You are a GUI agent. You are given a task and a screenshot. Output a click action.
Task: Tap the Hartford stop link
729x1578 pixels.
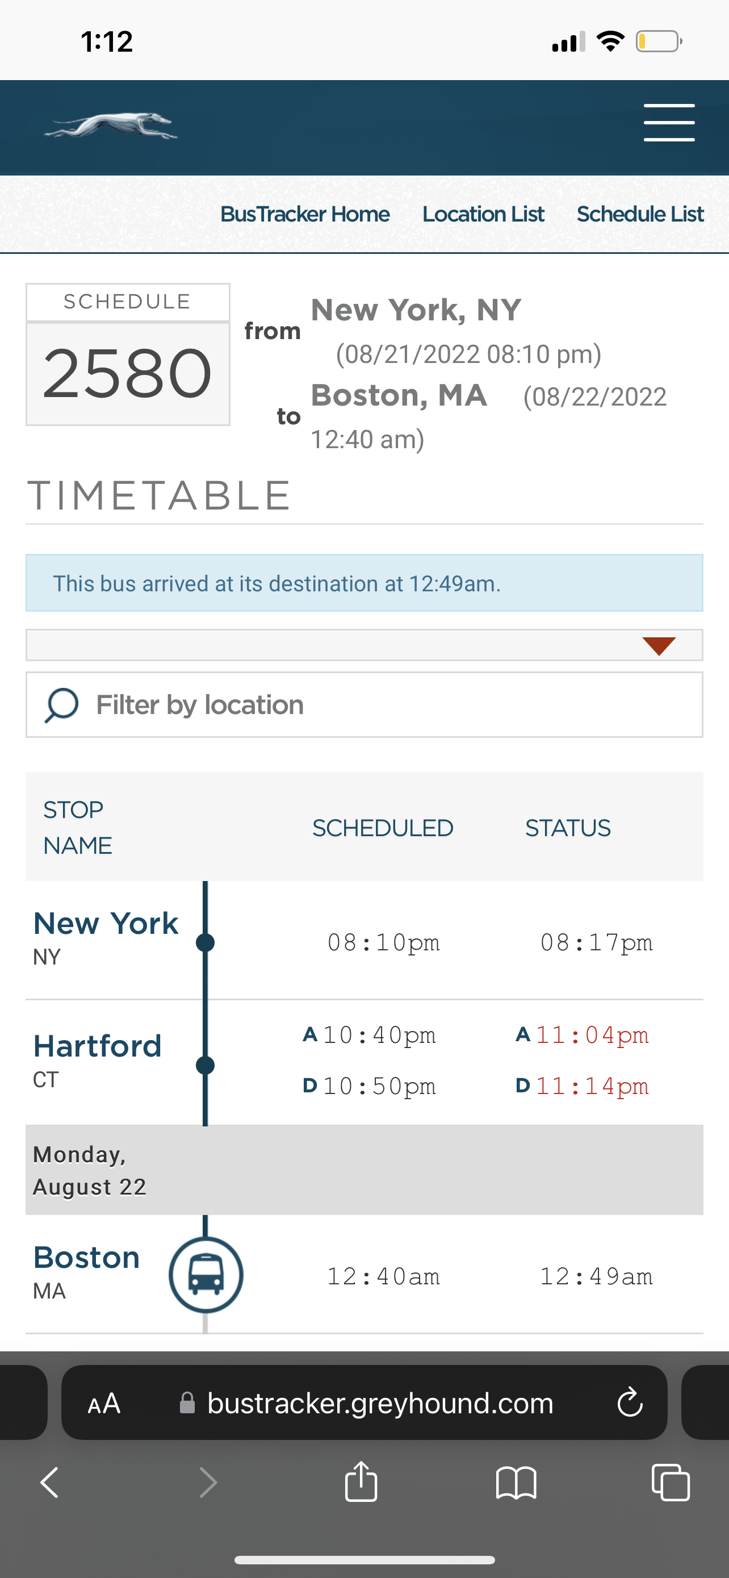coord(97,1046)
